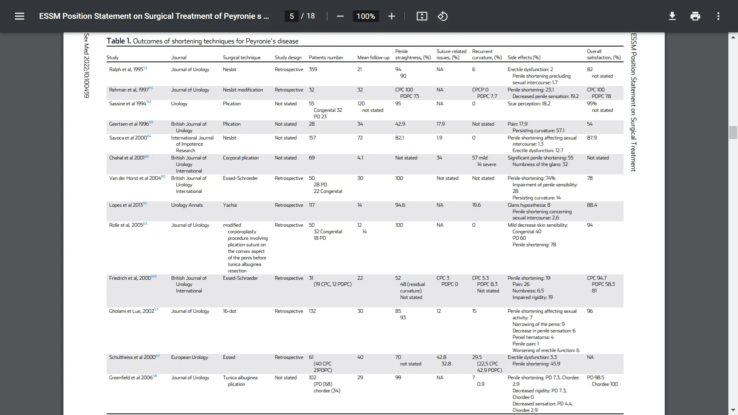
Task: Click reference 58 after Greenfield et al 2006
Action: (x=155, y=376)
